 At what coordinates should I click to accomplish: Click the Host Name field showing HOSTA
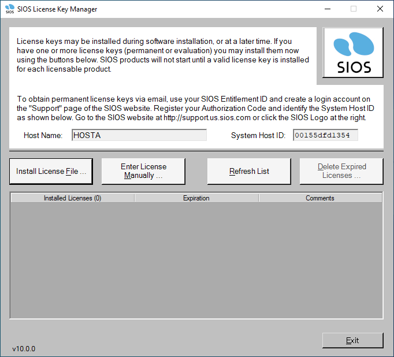(139, 135)
